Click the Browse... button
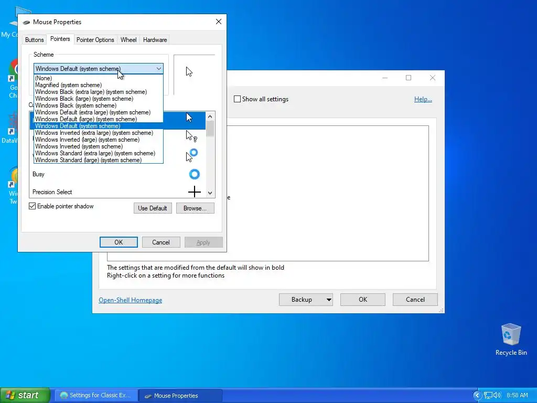 195,208
